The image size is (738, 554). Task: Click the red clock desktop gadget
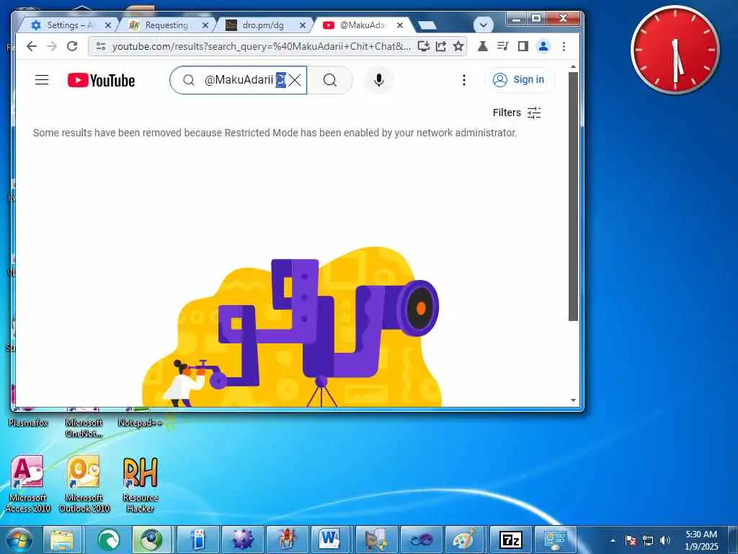(x=675, y=50)
